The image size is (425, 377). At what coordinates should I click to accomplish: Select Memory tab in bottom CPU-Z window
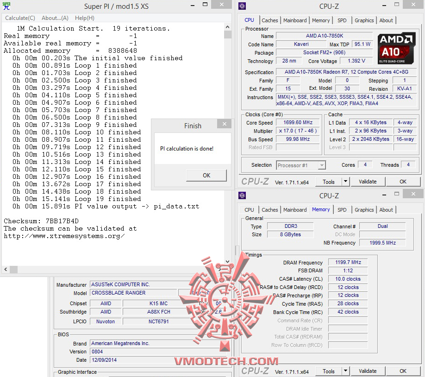(321, 209)
